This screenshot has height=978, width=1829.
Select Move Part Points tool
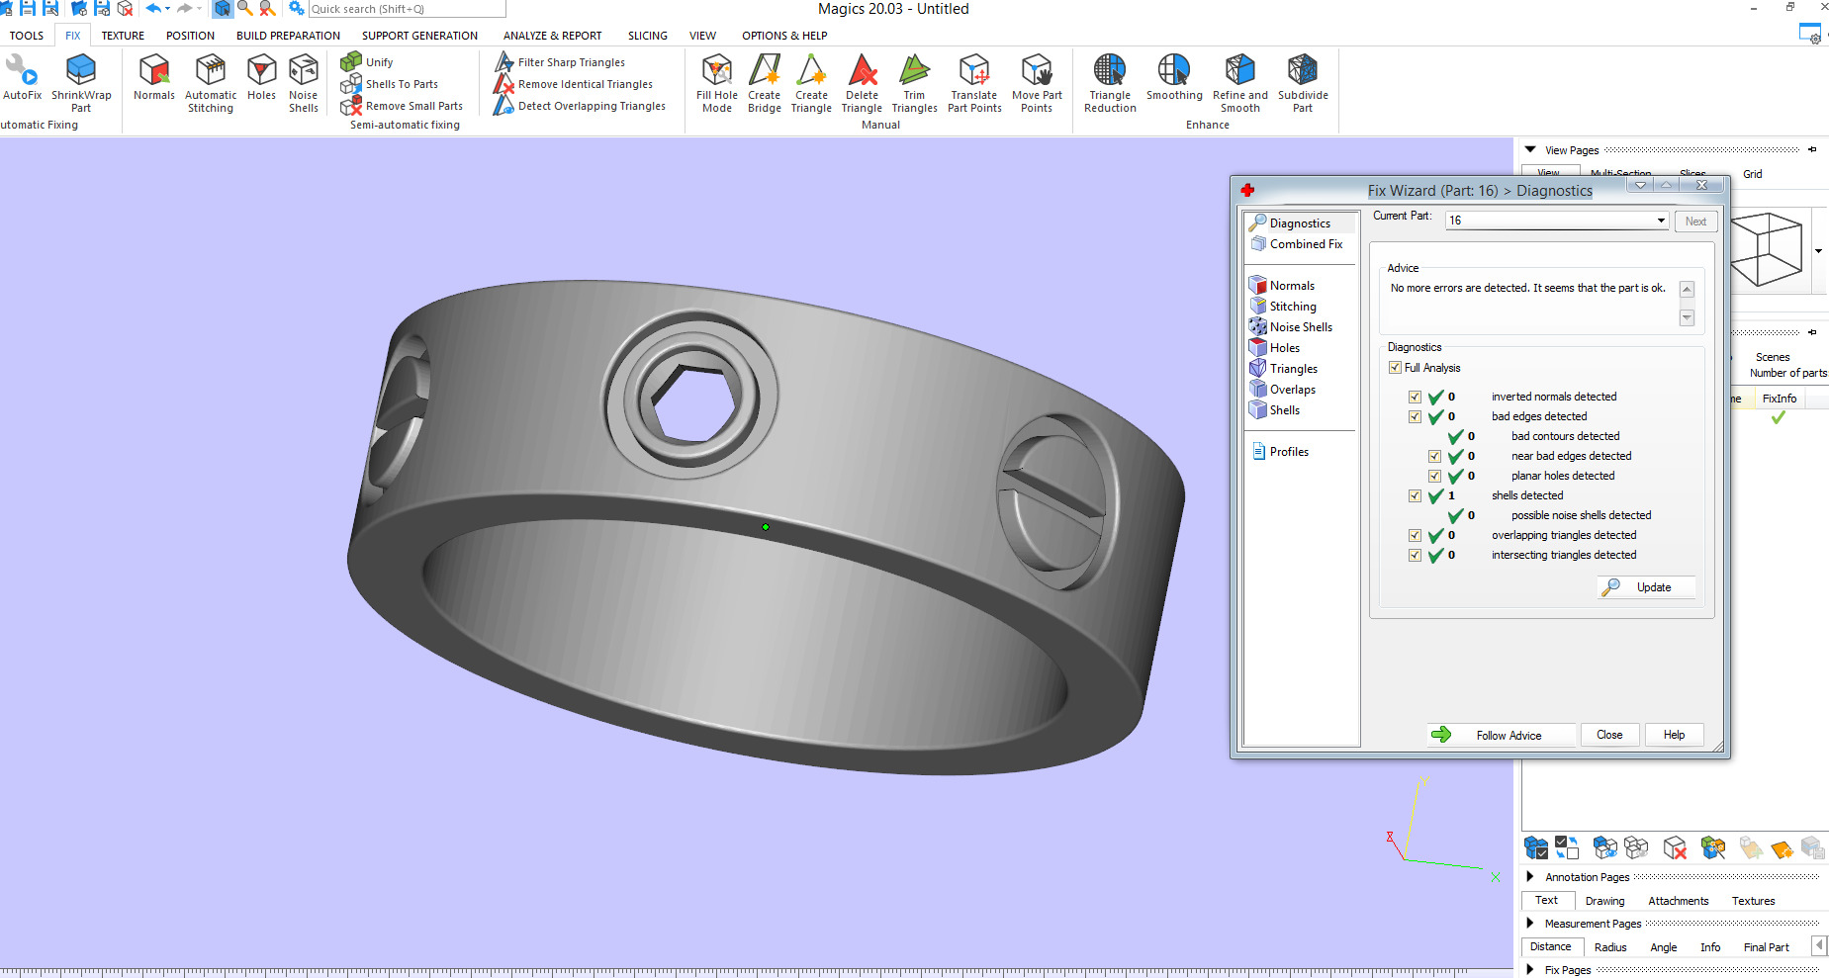1037,83
